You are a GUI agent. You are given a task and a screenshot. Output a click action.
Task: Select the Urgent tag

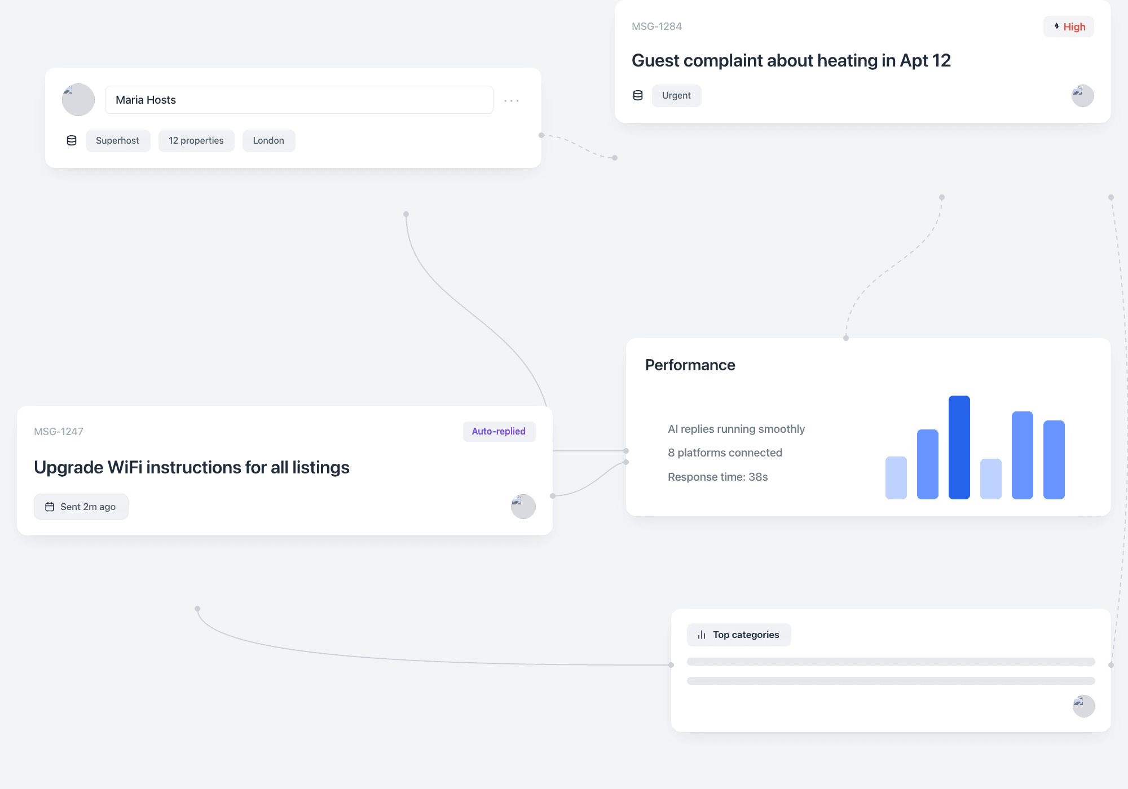click(676, 95)
